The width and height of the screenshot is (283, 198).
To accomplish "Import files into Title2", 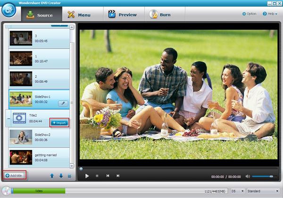I will 59,123.
